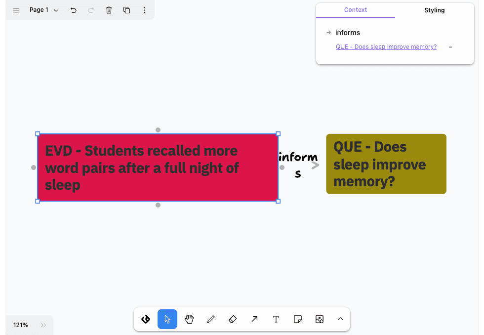Image resolution: width=484 pixels, height=335 pixels.
Task: Choose the Draw pencil tool
Action: click(x=211, y=319)
